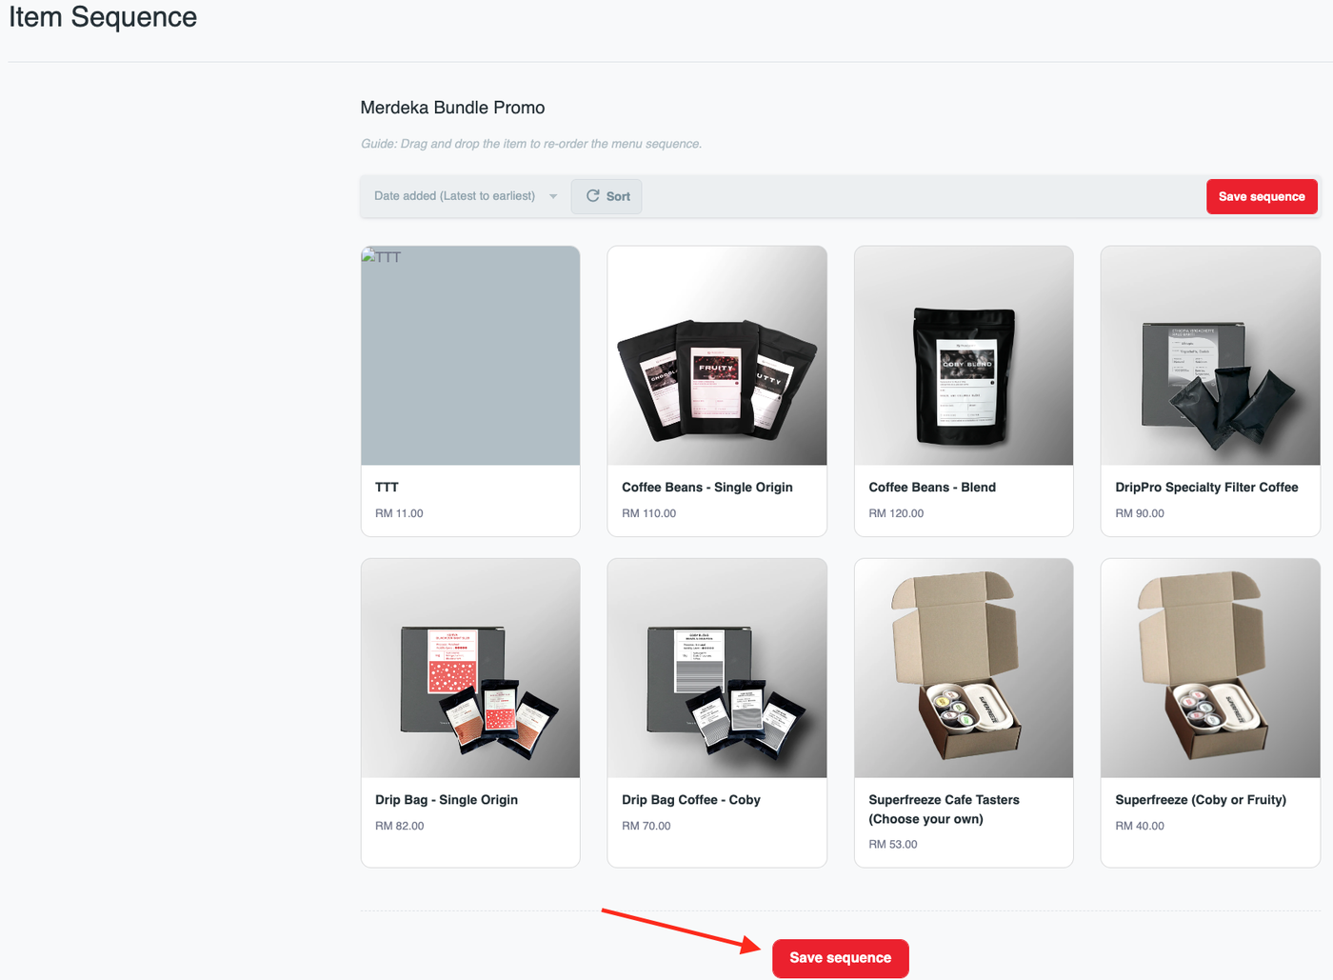Click the Merdeka Bundle Promo heading
Screen dimensions: 1333x980
click(452, 108)
